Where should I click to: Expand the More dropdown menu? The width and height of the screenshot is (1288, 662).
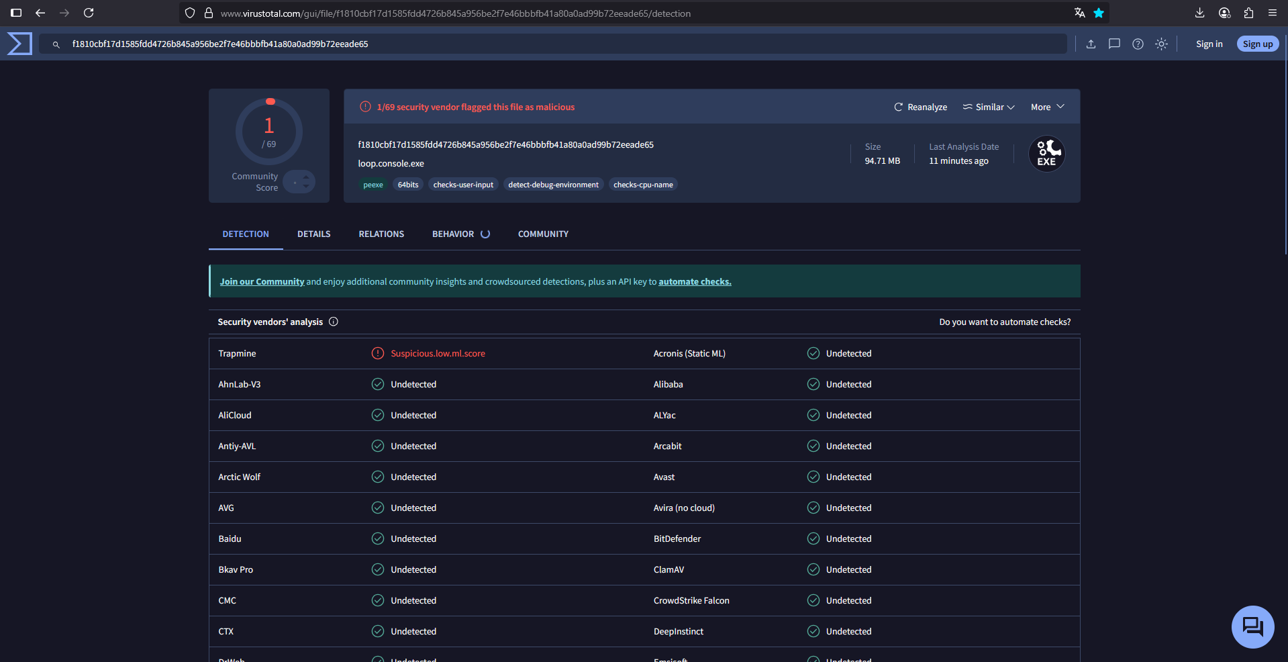1048,107
